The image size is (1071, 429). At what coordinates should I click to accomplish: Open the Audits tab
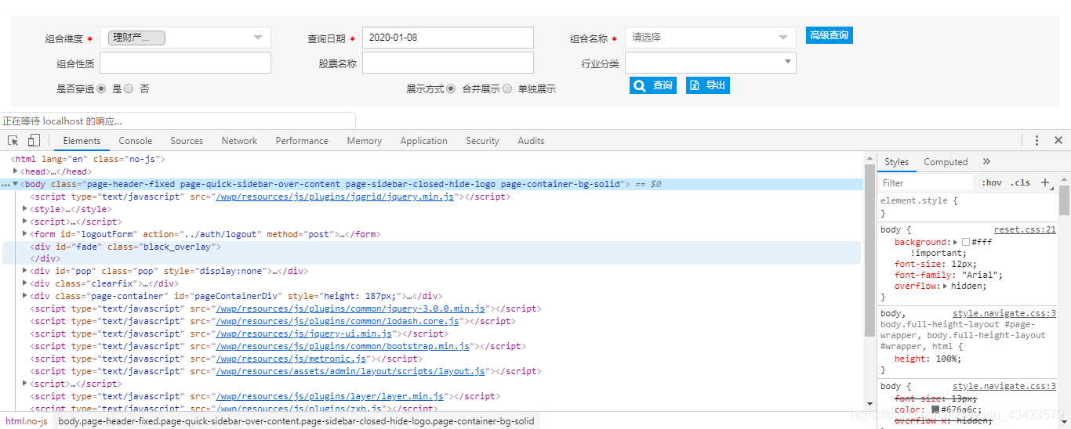[x=531, y=141]
